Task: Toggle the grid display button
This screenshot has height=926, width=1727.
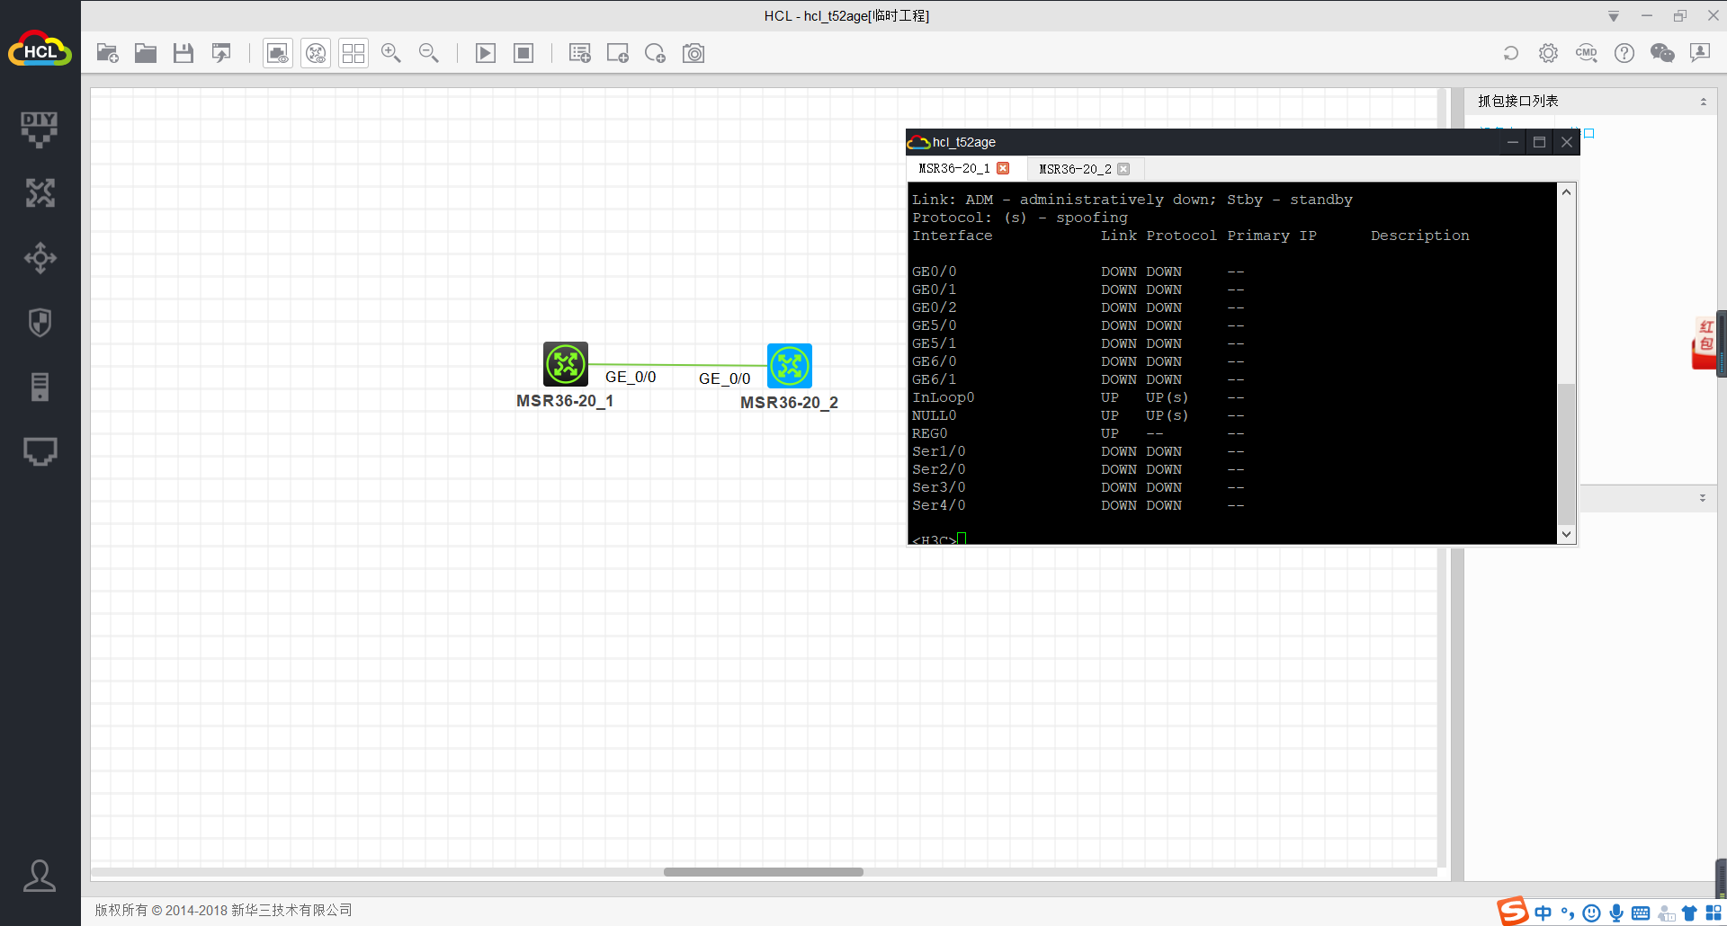Action: coord(353,54)
